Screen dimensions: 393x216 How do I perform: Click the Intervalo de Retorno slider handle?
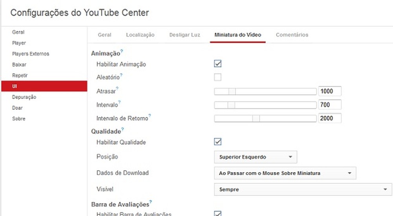click(256, 119)
